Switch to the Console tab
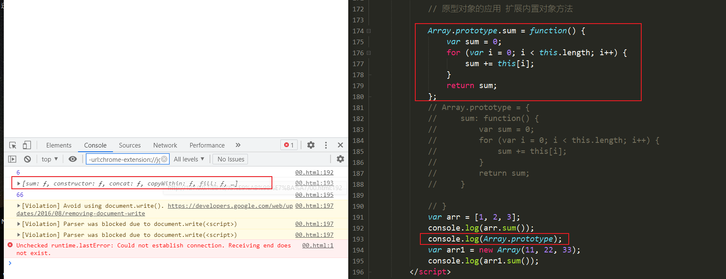This screenshot has height=279, width=726. (x=95, y=145)
